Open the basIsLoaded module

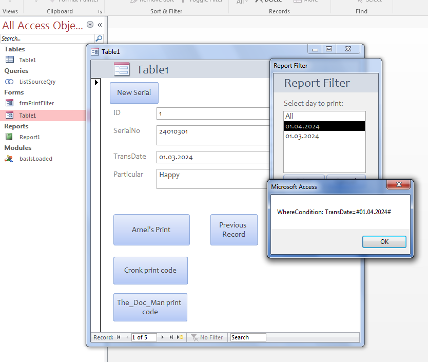point(36,159)
